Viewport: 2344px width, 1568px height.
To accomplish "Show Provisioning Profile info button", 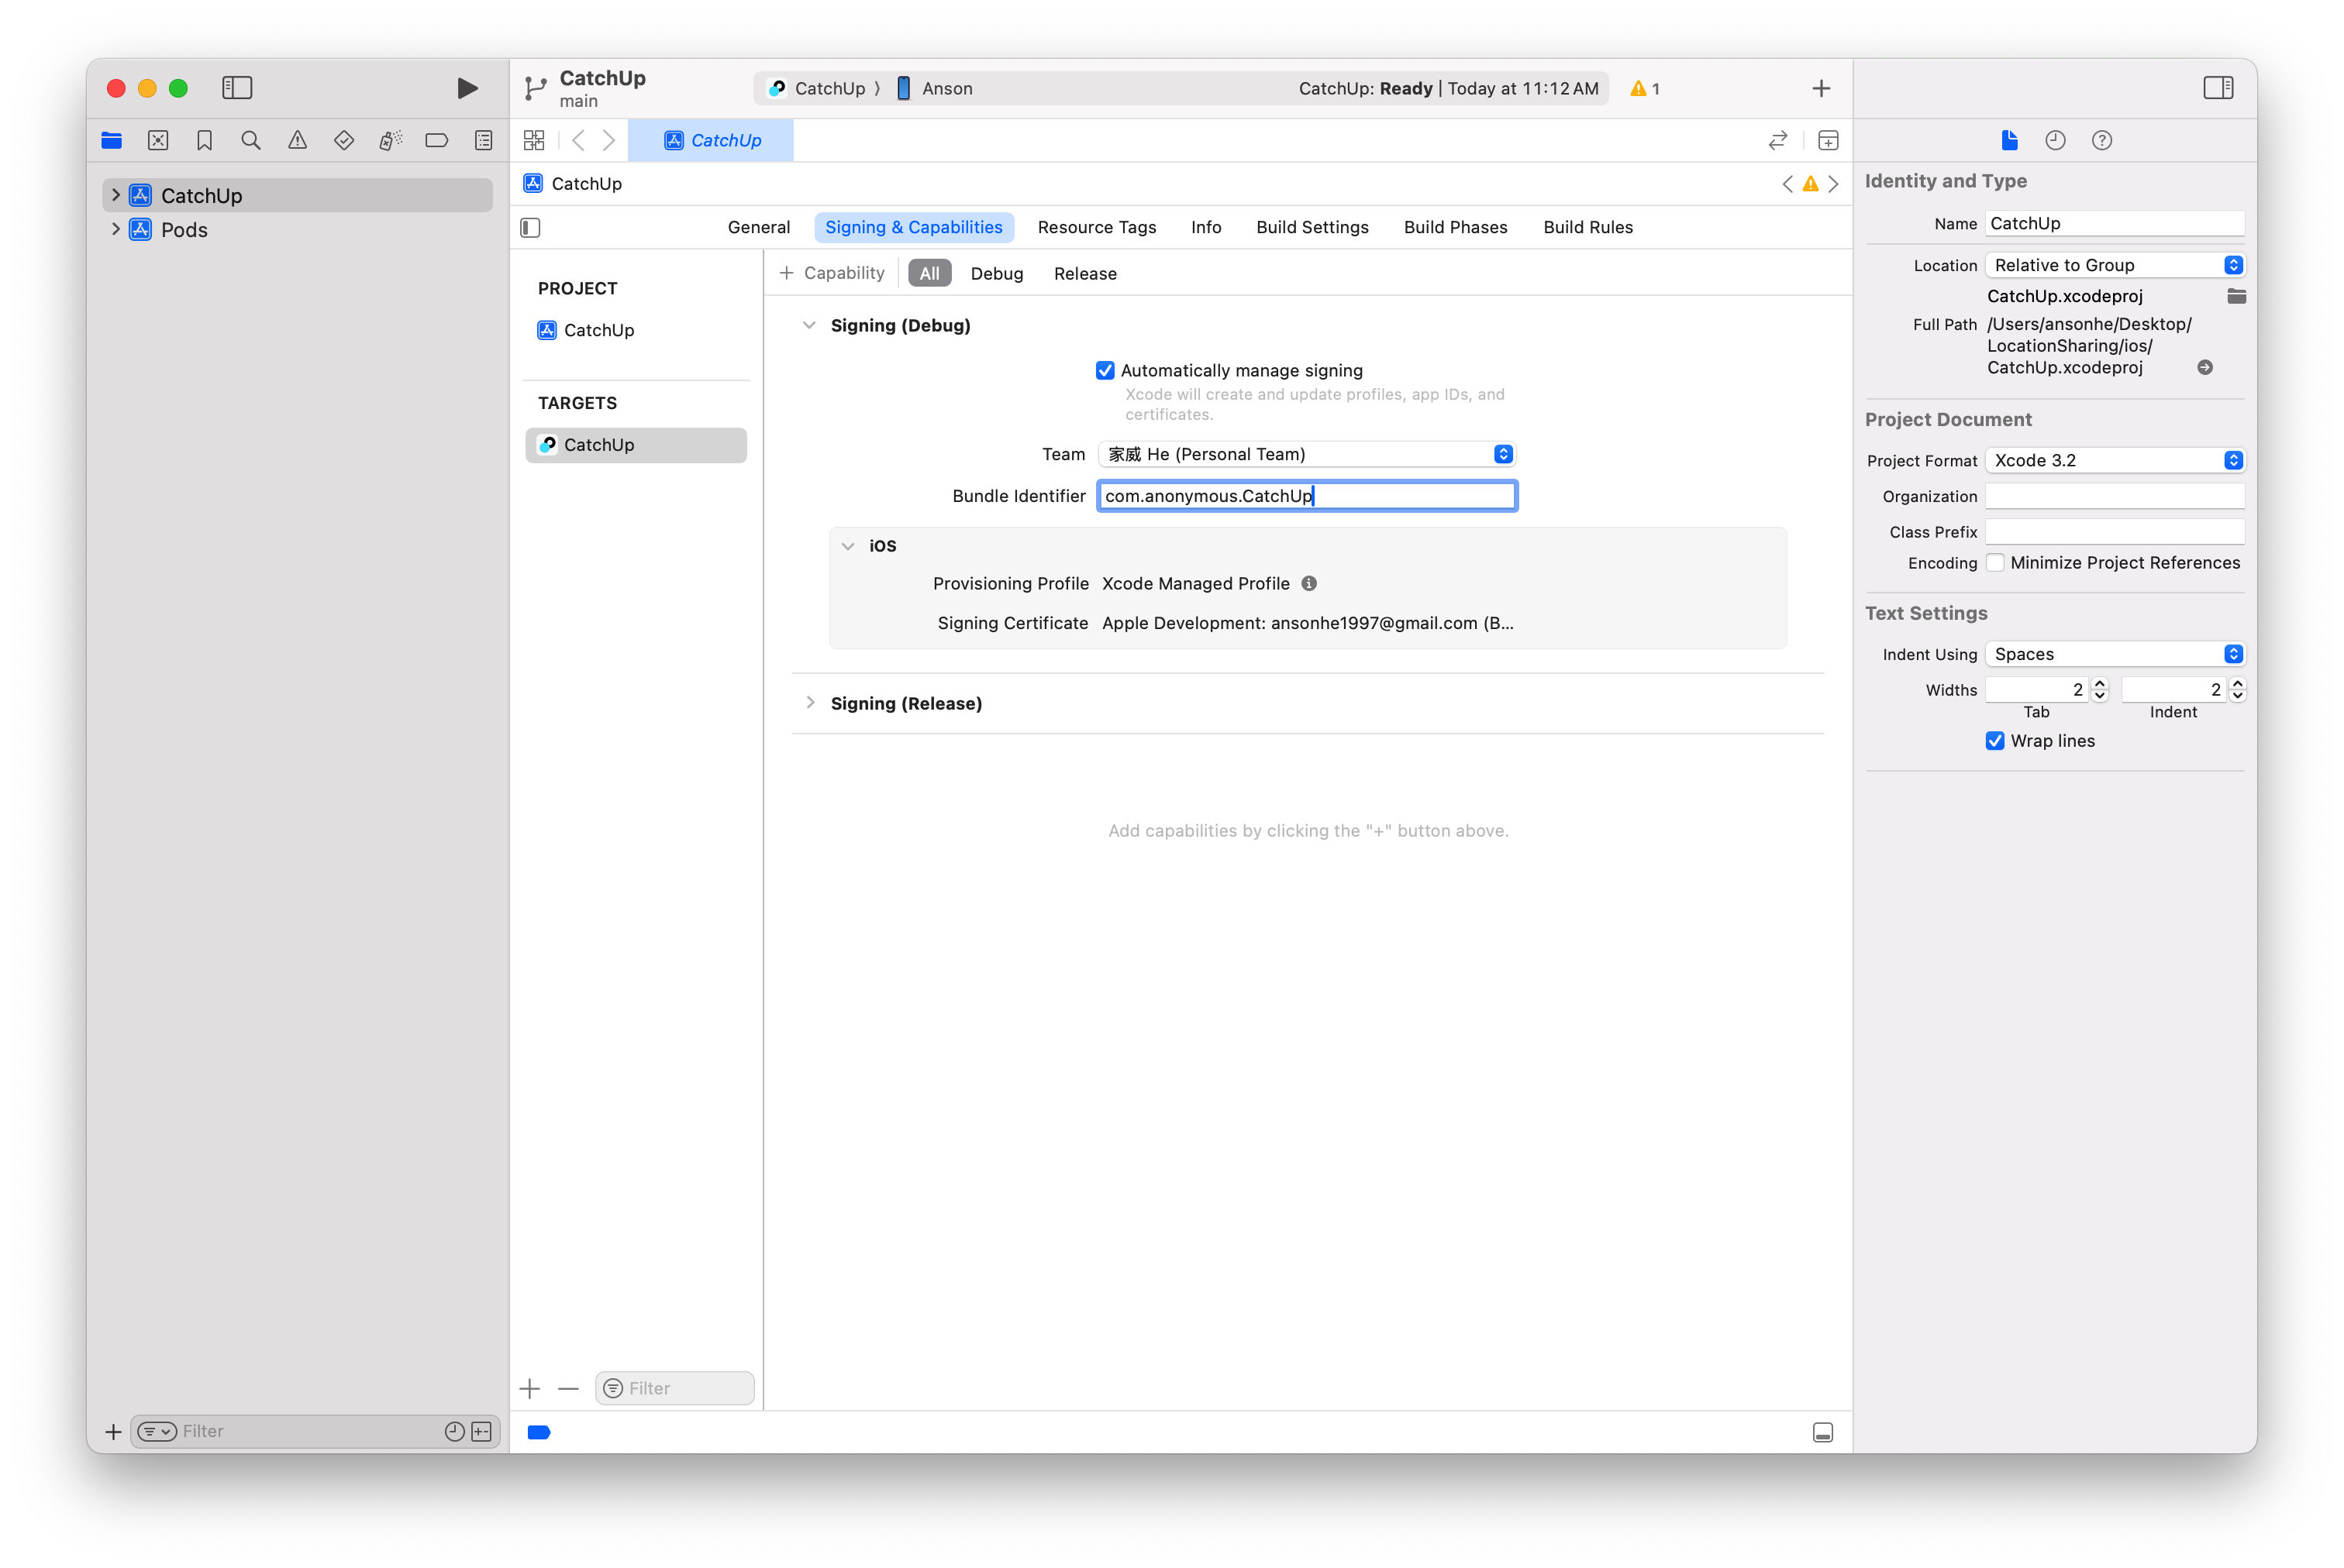I will (x=1308, y=583).
